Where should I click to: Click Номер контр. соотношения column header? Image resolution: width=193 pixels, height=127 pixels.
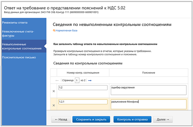(x=83, y=73)
